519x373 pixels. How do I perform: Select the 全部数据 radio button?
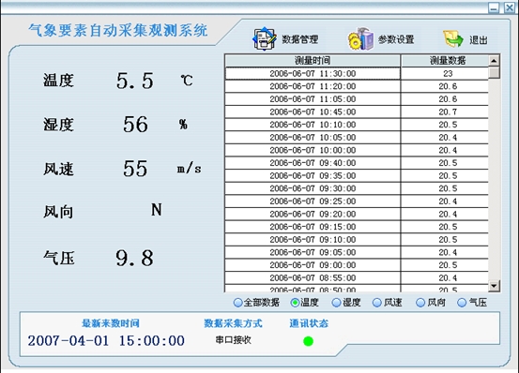(237, 303)
